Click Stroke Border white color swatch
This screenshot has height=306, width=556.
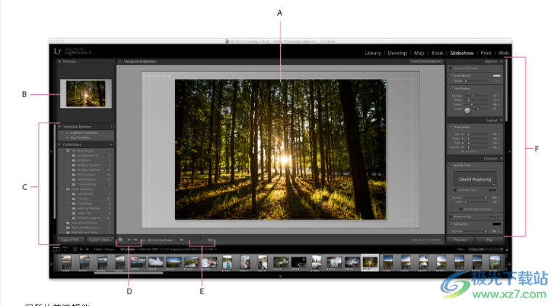496,75
